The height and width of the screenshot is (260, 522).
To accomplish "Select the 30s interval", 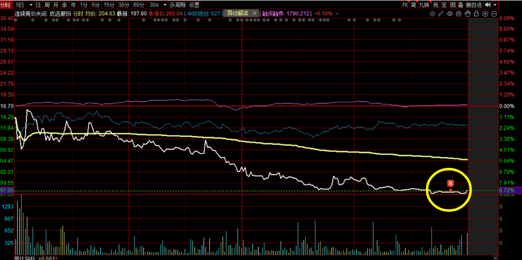I will [x=154, y=5].
